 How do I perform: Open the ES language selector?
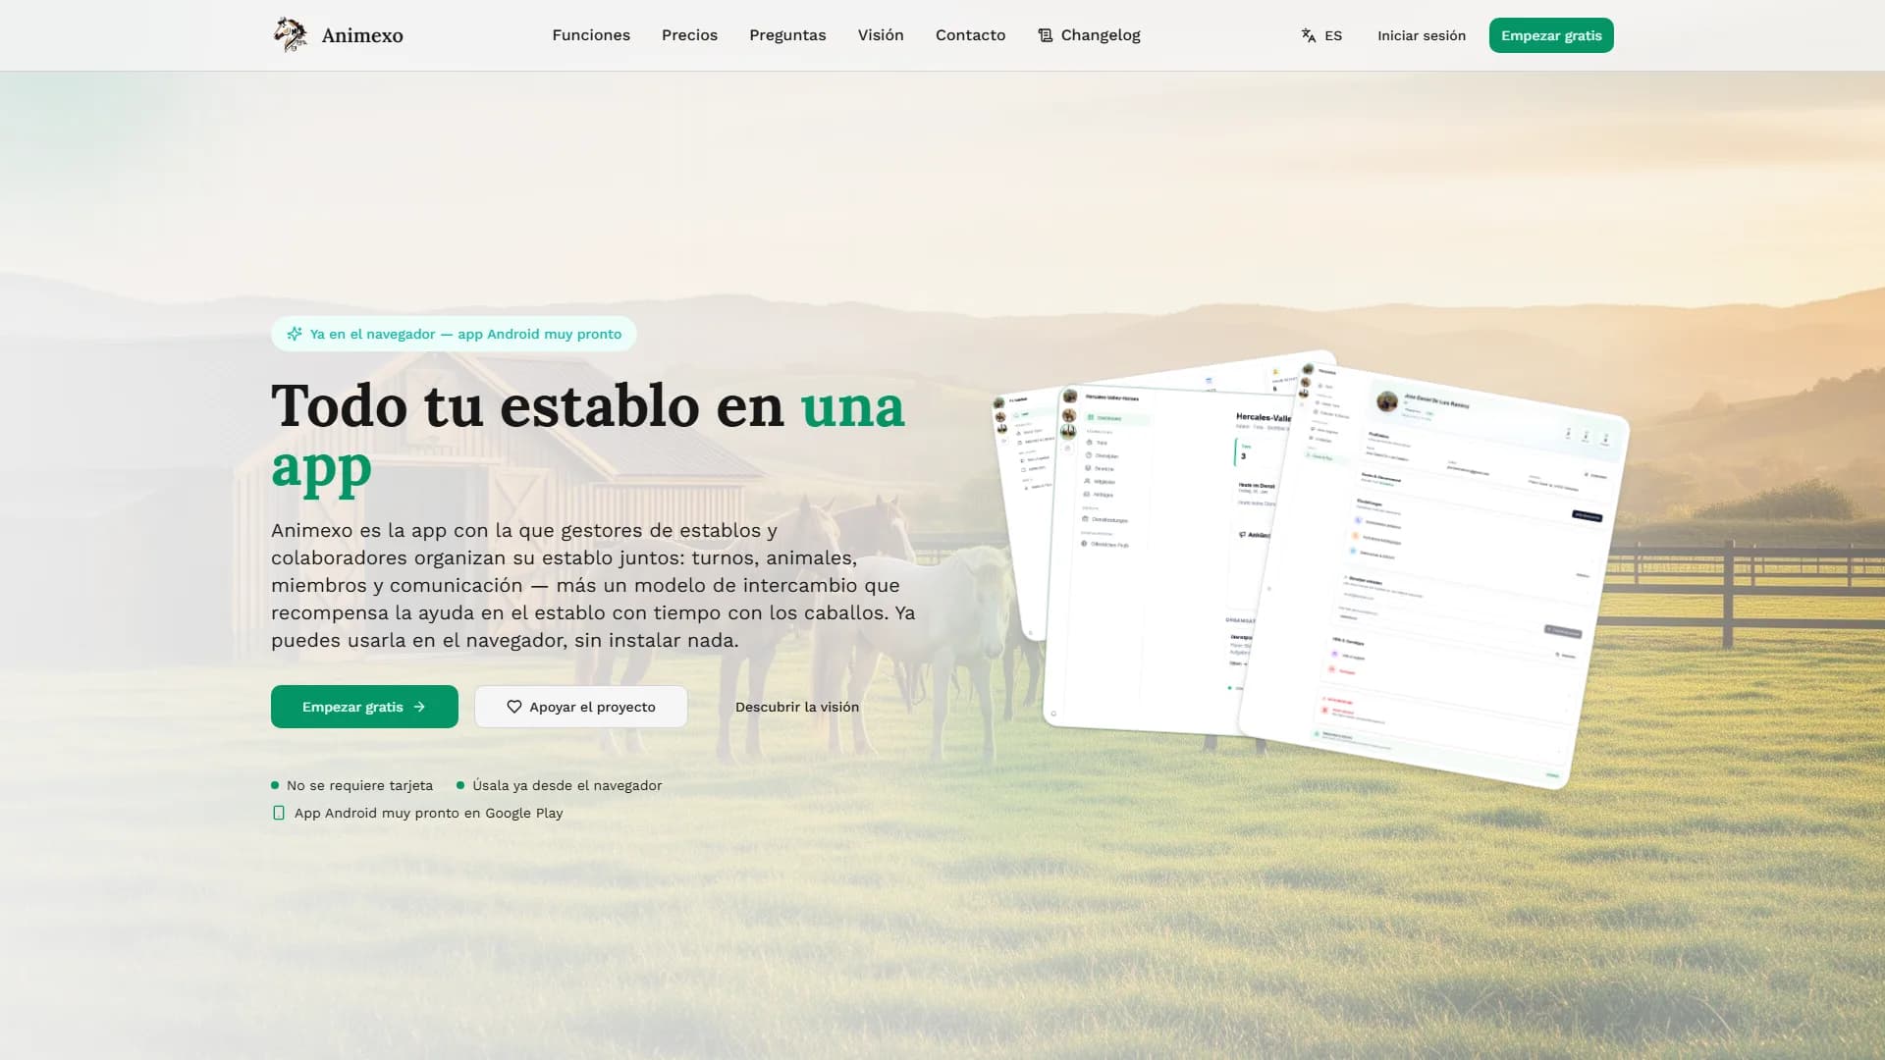[1321, 35]
